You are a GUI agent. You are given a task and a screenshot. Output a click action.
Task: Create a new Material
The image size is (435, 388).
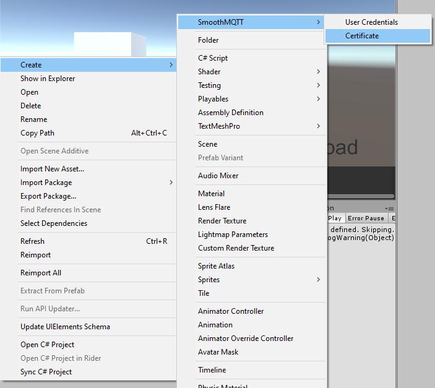point(251,194)
